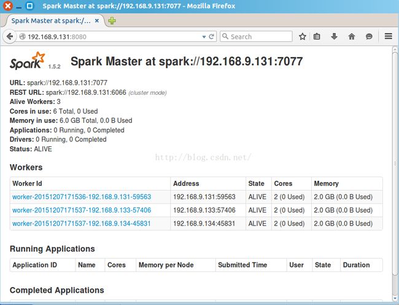Image resolution: width=399 pixels, height=305 pixels.
Task: Go back with the browser back arrow
Action: (10, 36)
